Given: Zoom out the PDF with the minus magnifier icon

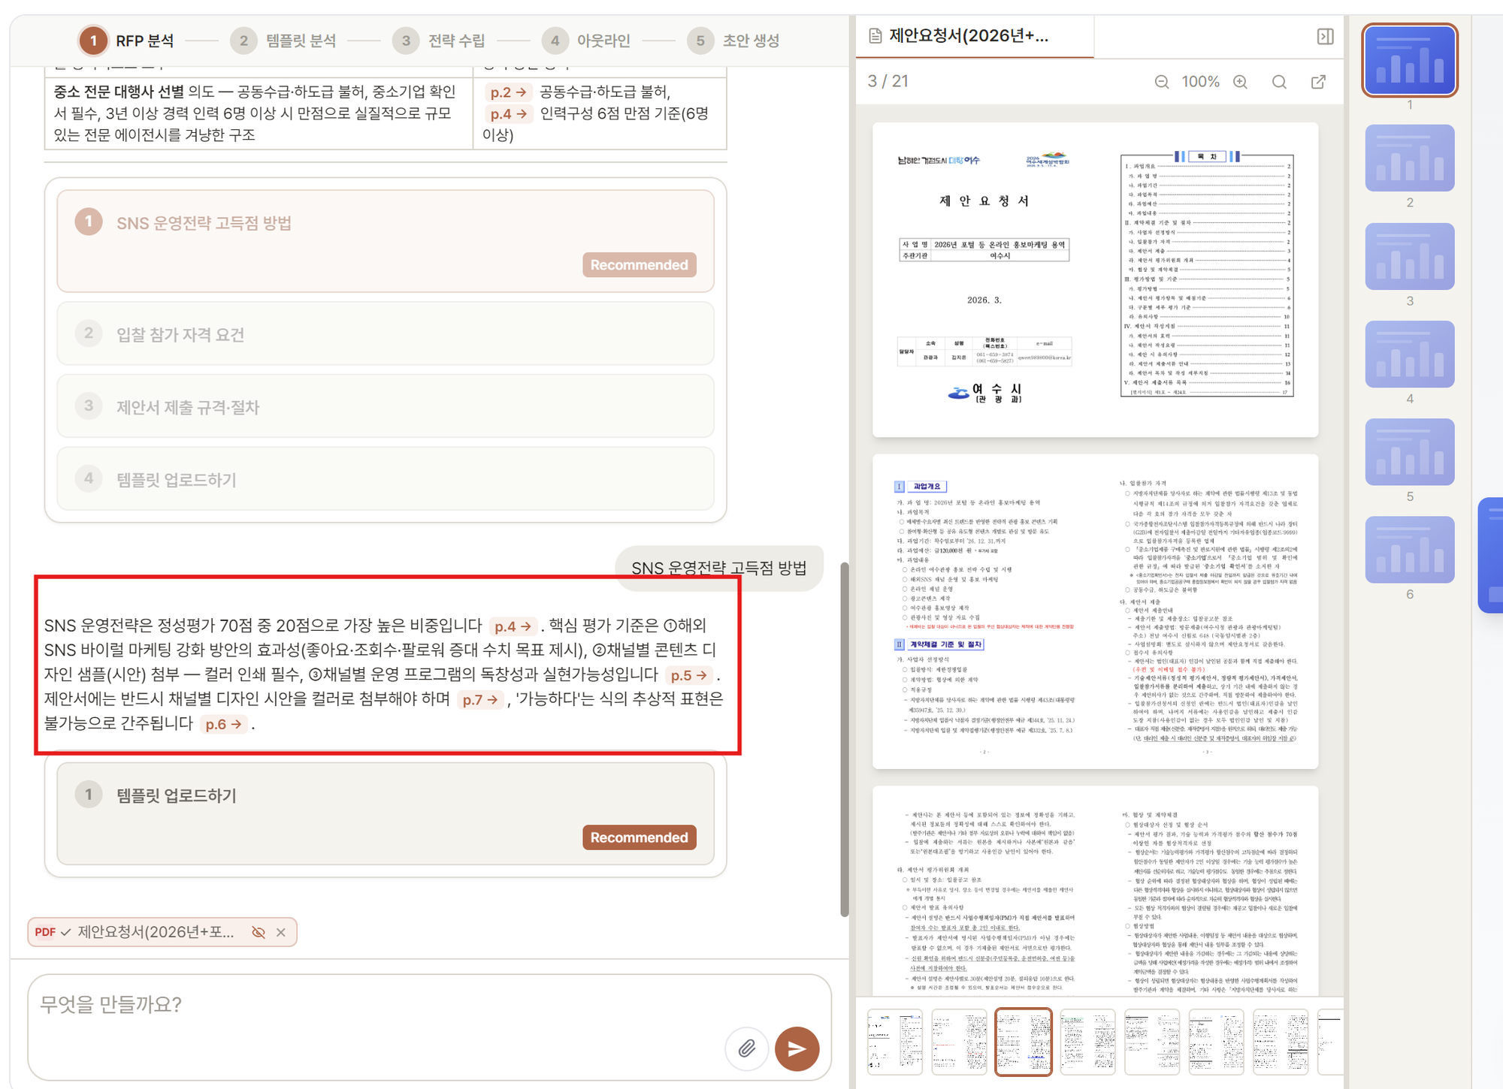Looking at the screenshot, I should (1162, 82).
